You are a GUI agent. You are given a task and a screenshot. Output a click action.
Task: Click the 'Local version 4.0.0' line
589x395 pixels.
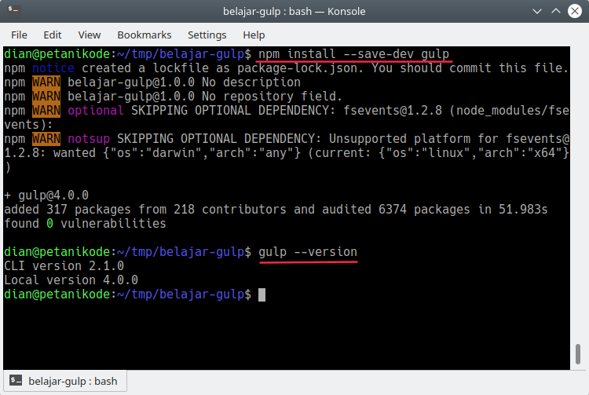71,280
